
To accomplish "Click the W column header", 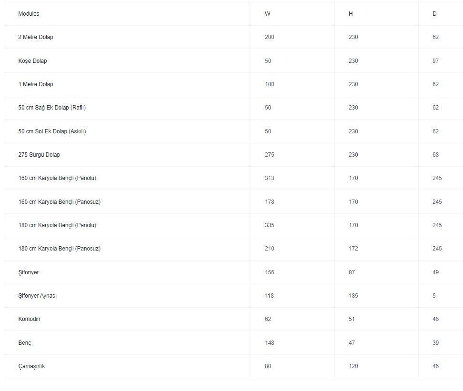I will [268, 14].
